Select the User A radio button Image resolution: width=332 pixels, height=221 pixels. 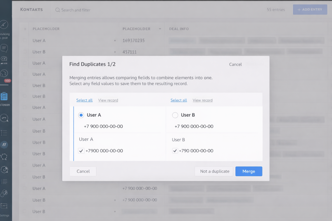[x=81, y=115]
